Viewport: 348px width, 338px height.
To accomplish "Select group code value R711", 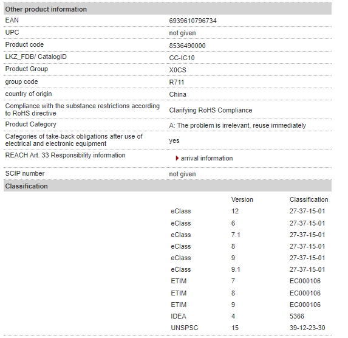I will click(x=177, y=83).
